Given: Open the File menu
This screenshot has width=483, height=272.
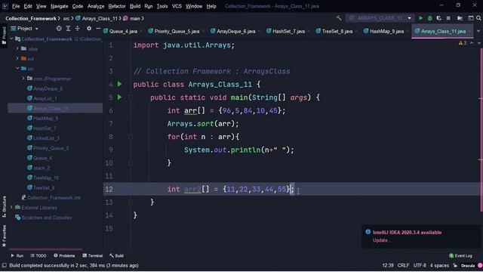Looking at the screenshot, I should click(x=16, y=6).
